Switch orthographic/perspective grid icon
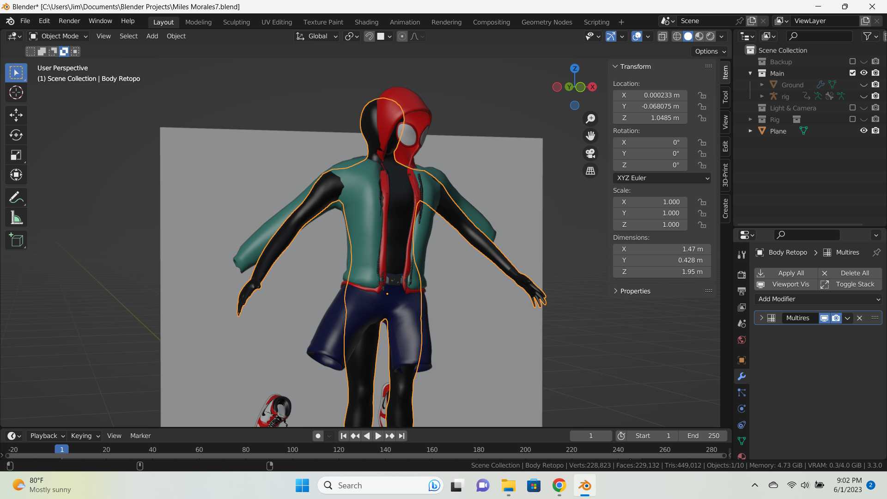 [590, 171]
